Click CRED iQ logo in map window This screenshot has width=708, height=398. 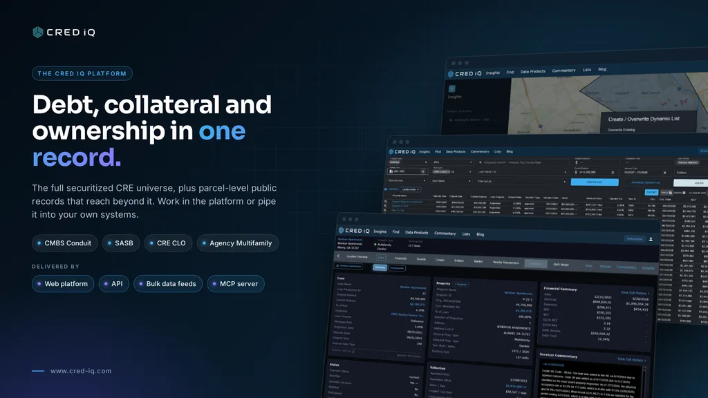click(x=465, y=73)
